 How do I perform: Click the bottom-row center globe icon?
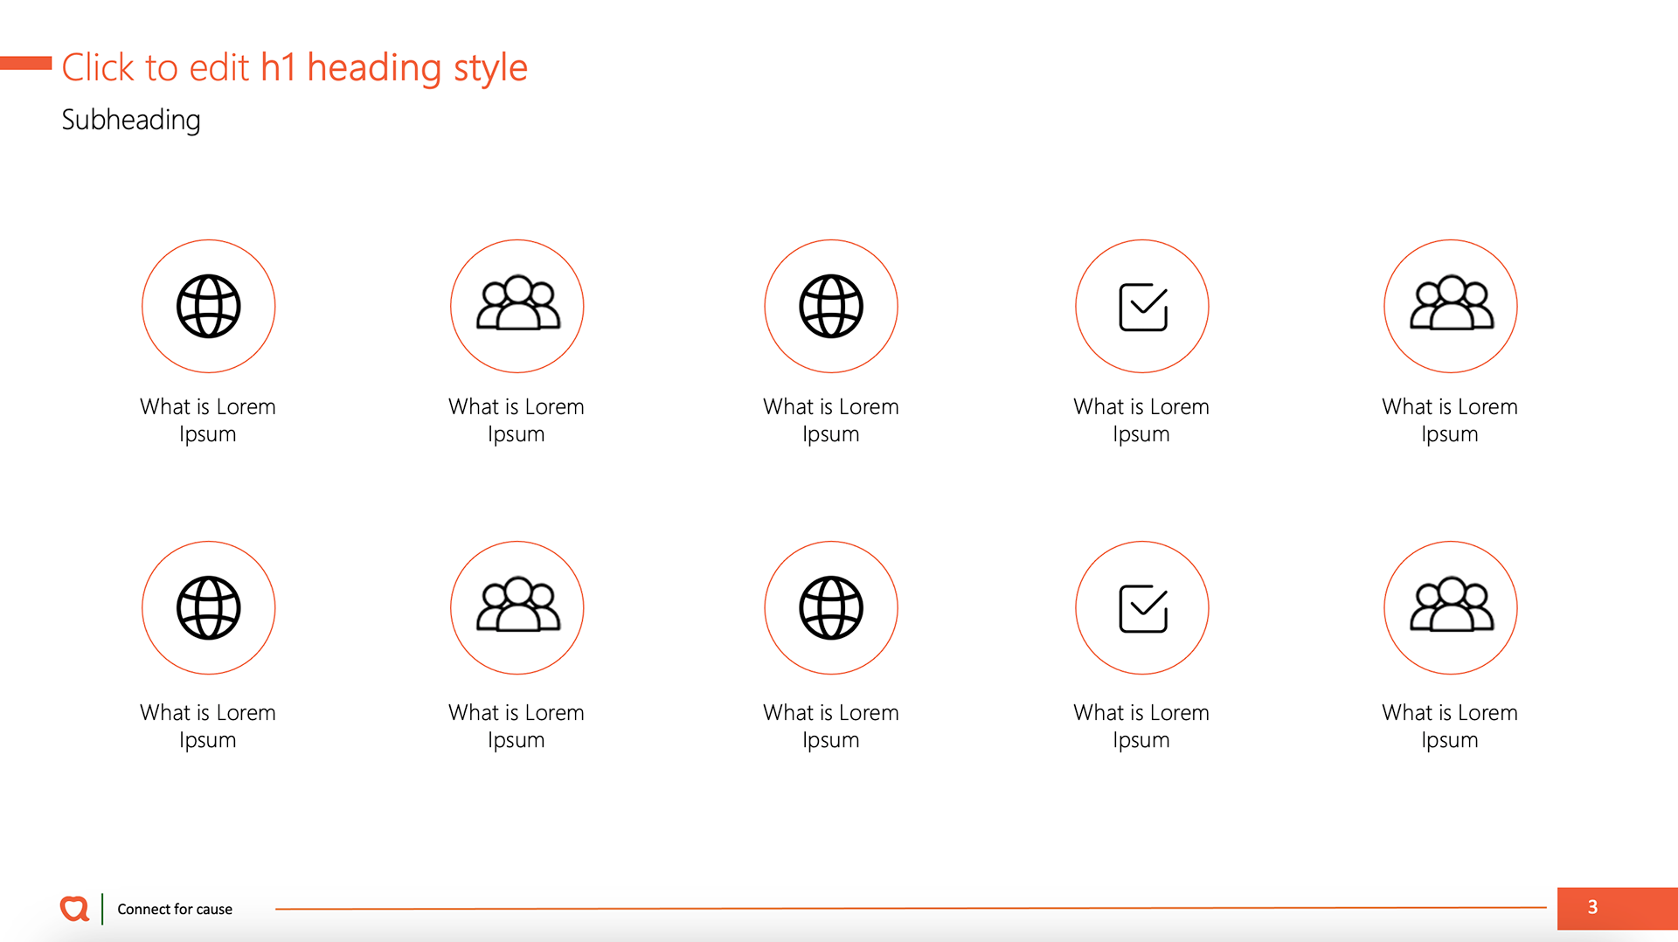tap(831, 607)
